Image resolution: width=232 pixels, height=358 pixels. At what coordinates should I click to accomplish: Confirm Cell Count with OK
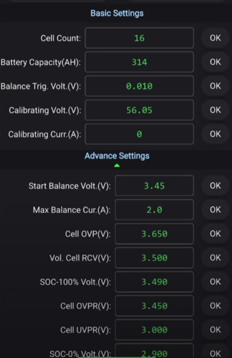tap(215, 38)
